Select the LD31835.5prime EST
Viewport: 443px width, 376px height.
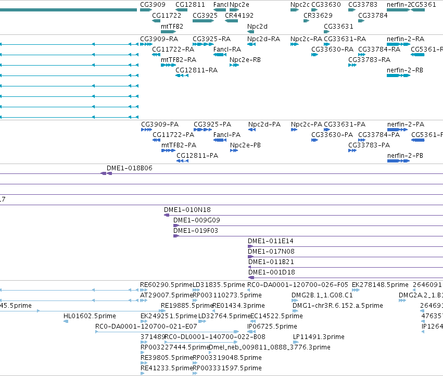[196, 290]
